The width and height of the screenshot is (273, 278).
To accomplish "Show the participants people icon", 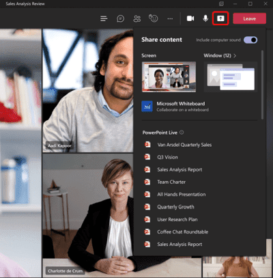I will [x=137, y=18].
